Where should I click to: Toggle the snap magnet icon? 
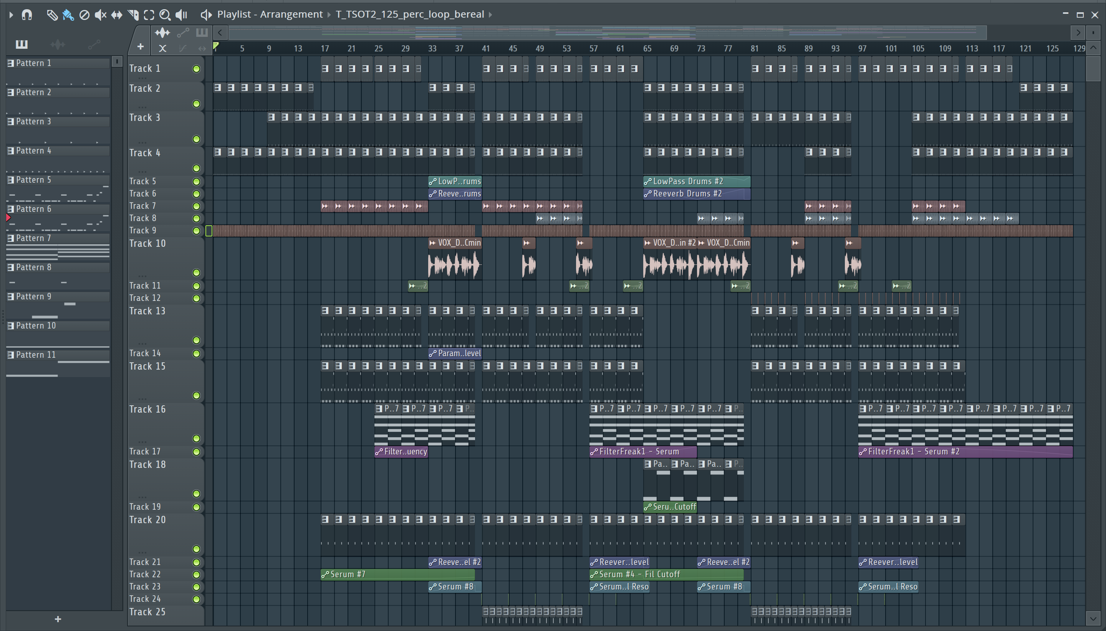click(x=27, y=15)
